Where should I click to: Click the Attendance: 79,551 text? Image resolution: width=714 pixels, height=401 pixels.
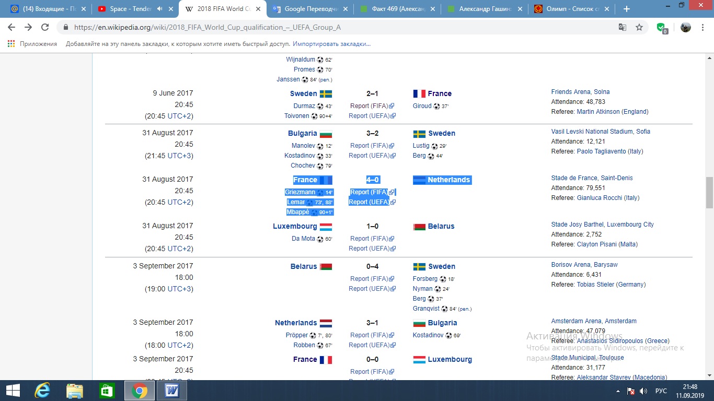coord(578,188)
